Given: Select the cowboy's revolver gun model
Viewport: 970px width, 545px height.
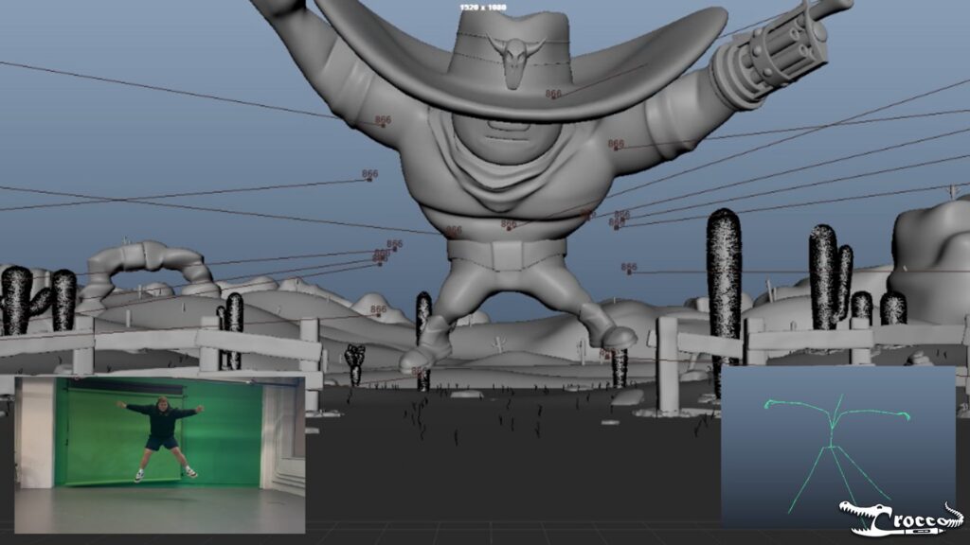Looking at the screenshot, I should 781,54.
